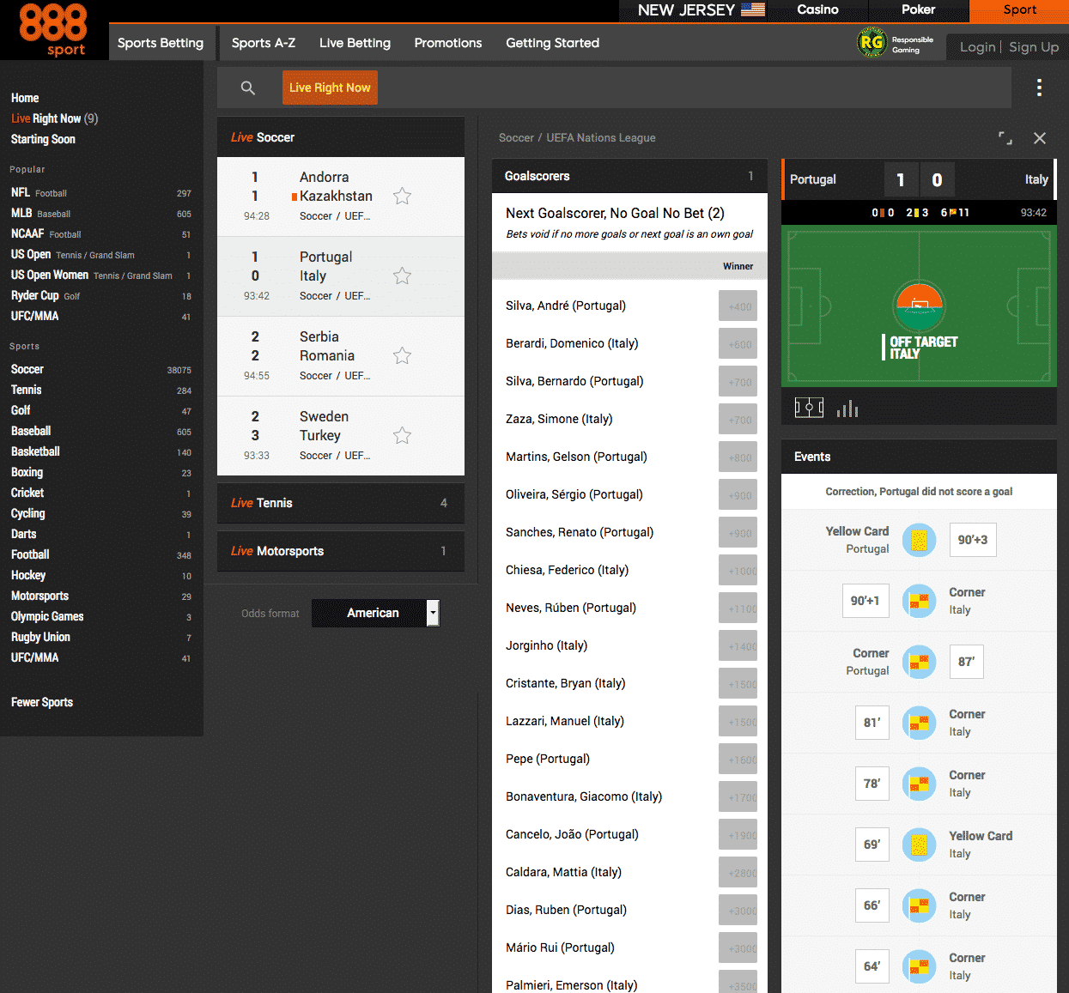Click the 66' corner event icon
The width and height of the screenshot is (1069, 993).
point(920,905)
